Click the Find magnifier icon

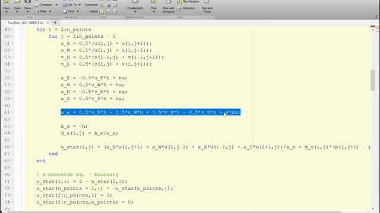coord(65,11)
